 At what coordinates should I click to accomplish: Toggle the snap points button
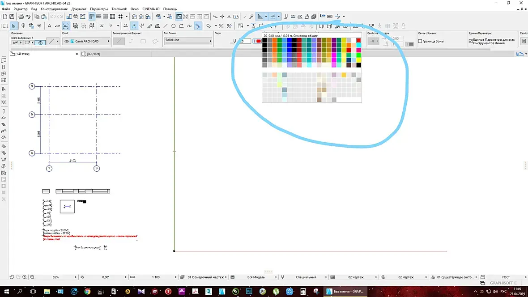click(273, 17)
